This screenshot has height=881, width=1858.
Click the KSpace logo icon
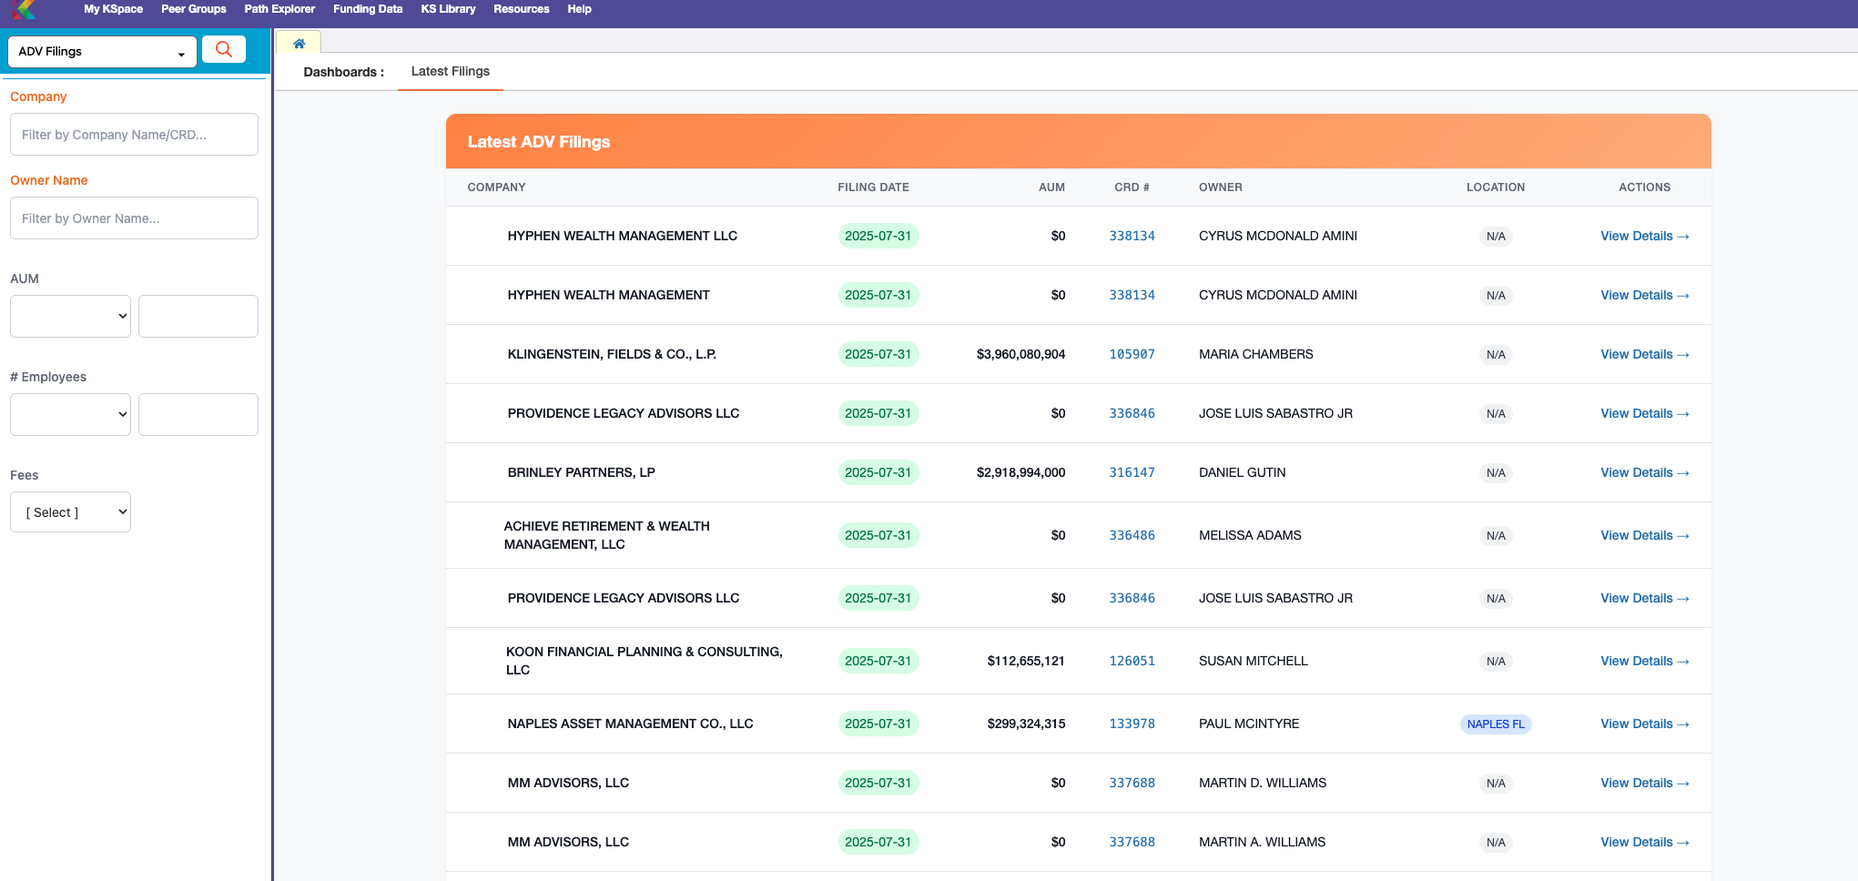pos(25,10)
